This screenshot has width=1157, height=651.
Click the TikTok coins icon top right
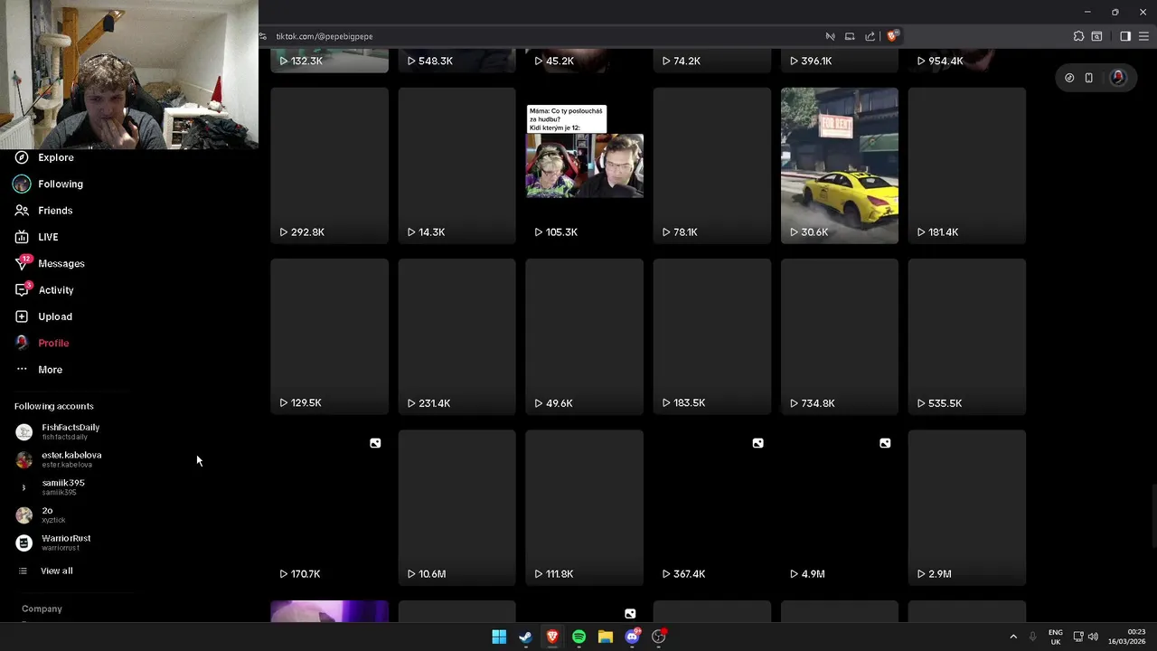(x=1069, y=78)
